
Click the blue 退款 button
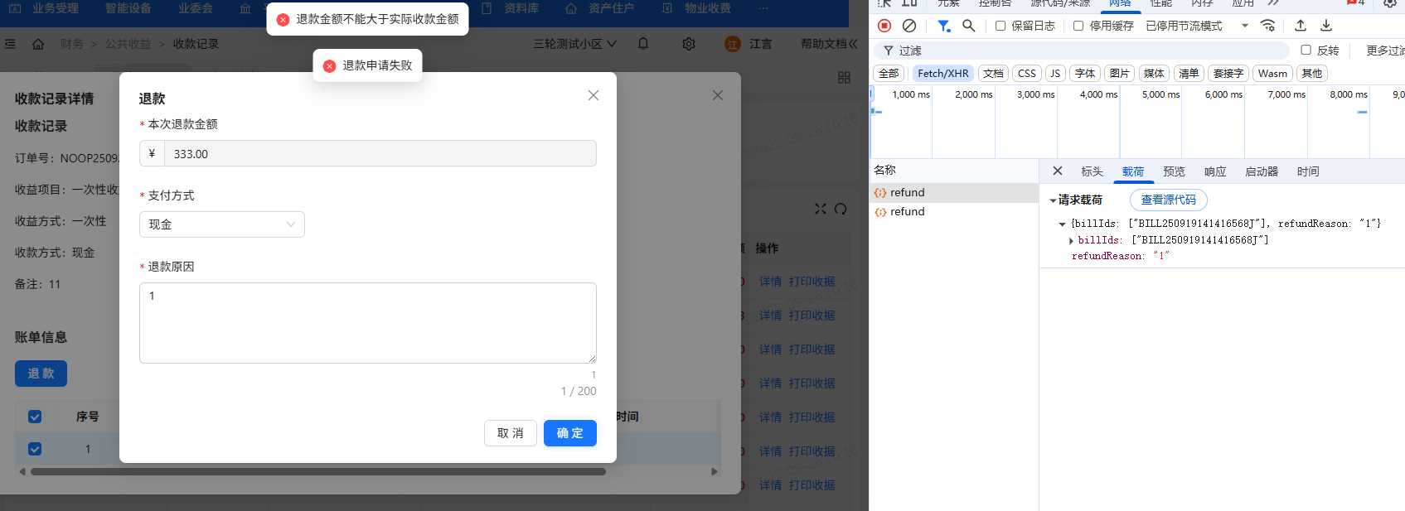pos(41,374)
